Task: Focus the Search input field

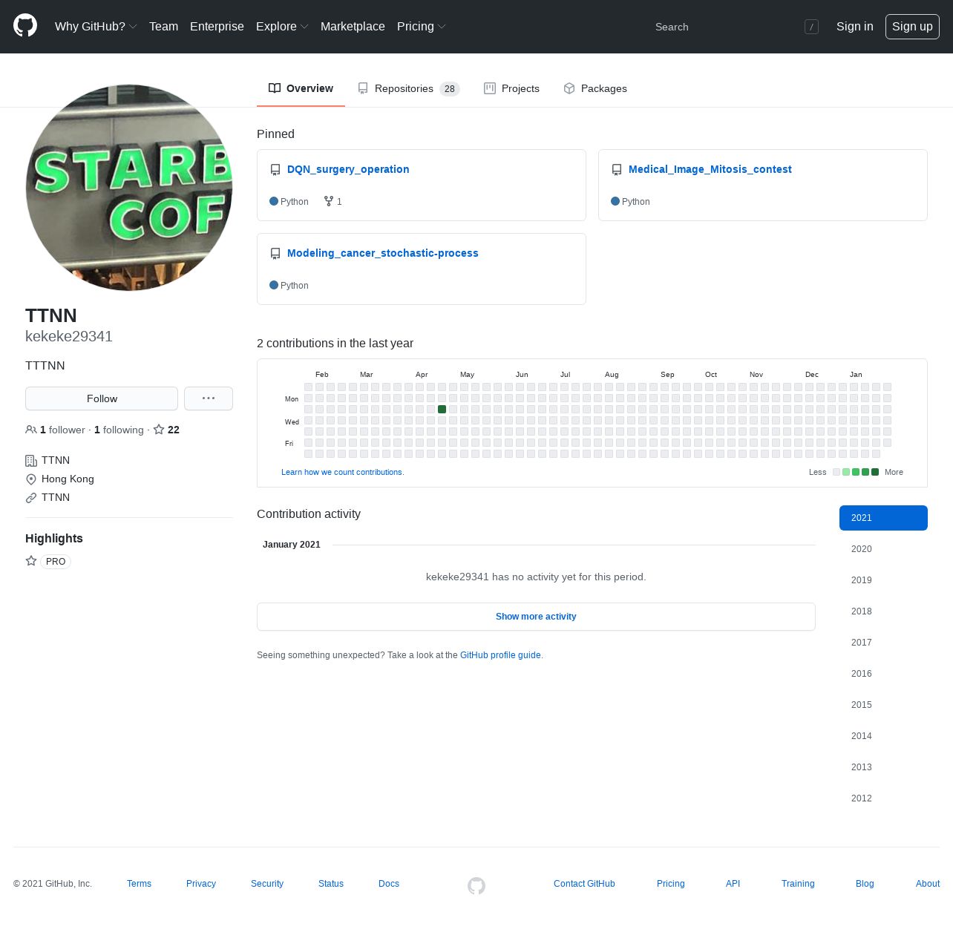Action: 735,27
